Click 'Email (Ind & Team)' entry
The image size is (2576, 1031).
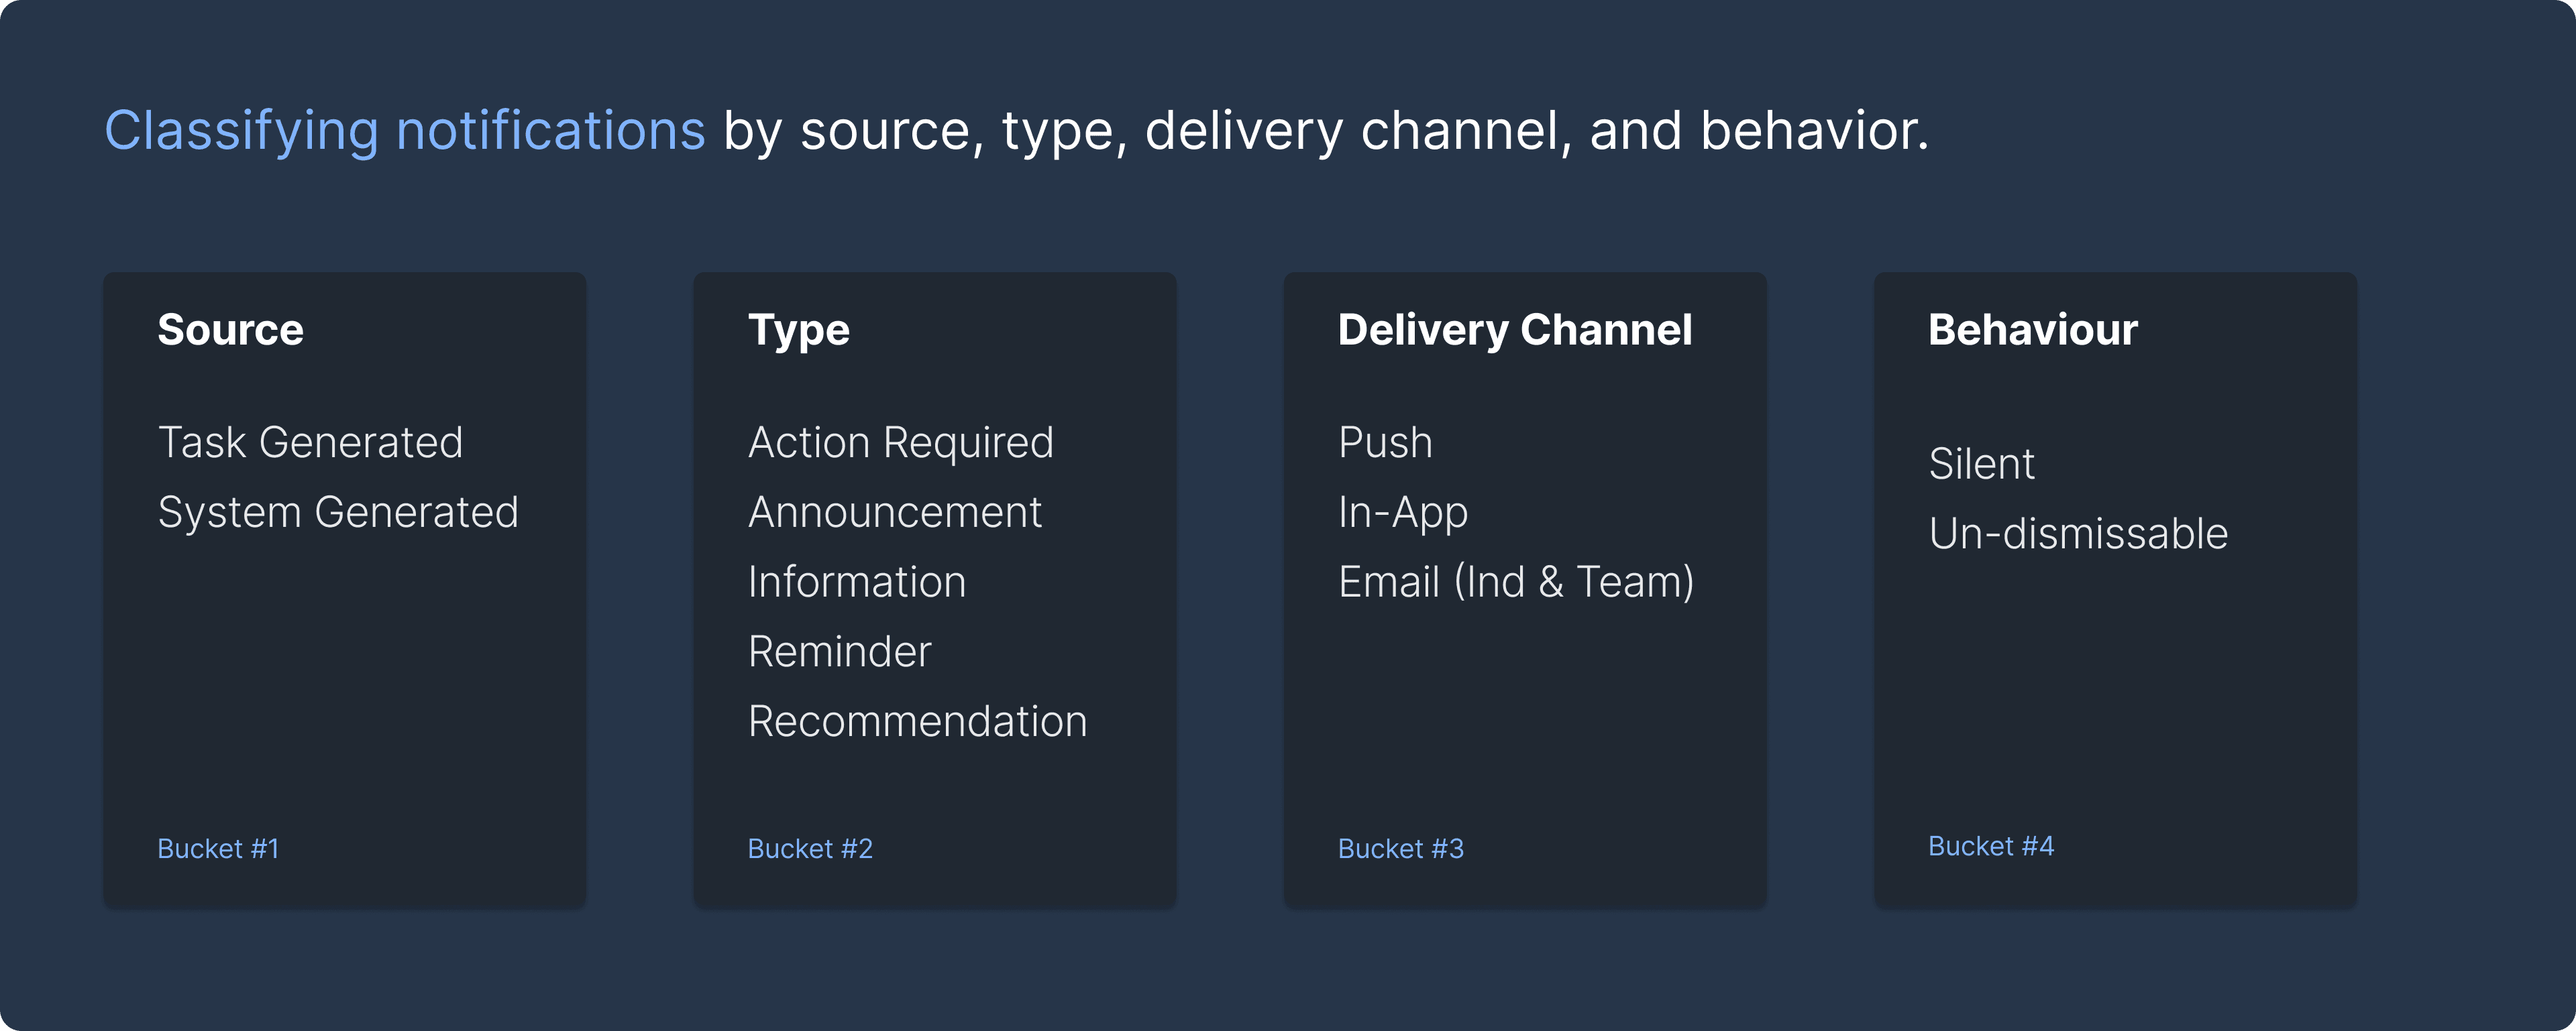pyautogui.click(x=1516, y=583)
